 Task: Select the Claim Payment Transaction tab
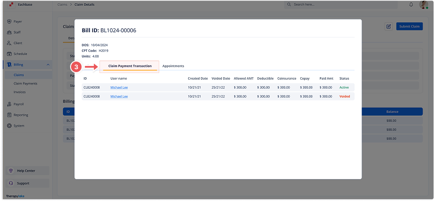pyautogui.click(x=130, y=66)
